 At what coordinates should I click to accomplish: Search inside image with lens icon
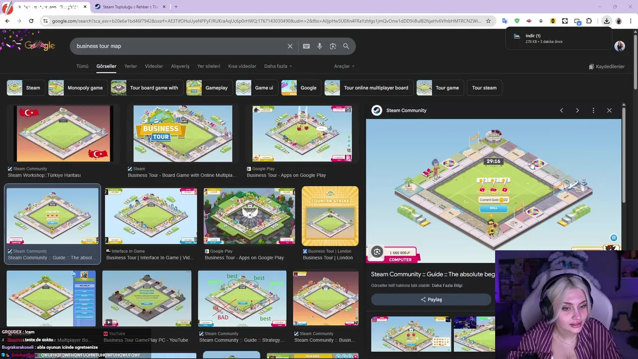click(x=377, y=252)
